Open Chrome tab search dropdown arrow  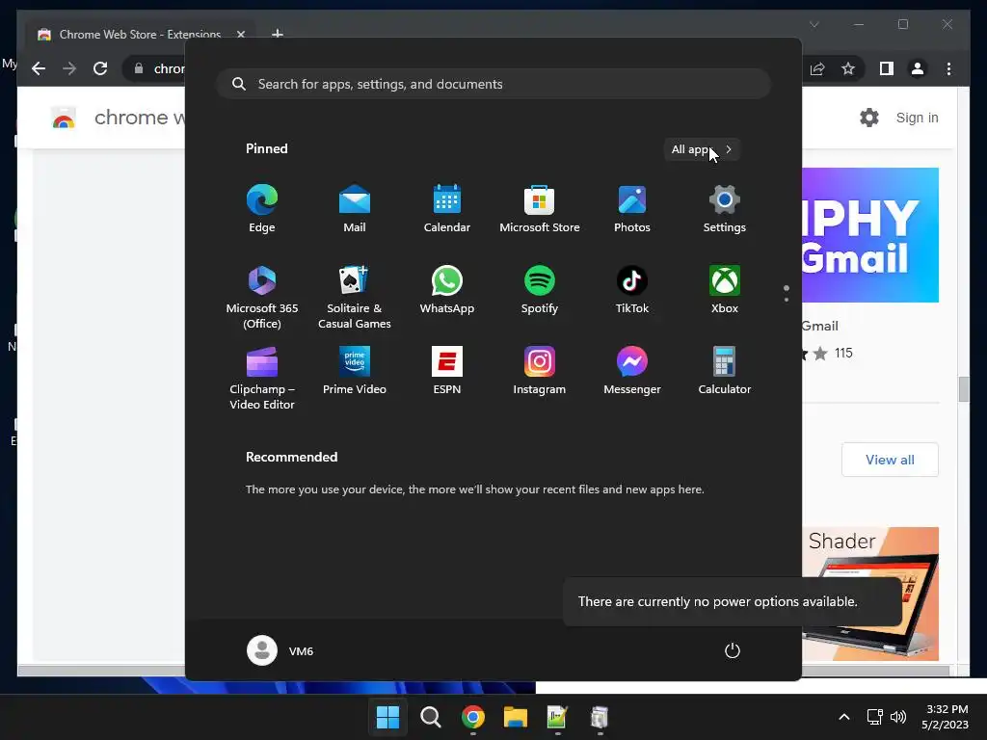814,24
